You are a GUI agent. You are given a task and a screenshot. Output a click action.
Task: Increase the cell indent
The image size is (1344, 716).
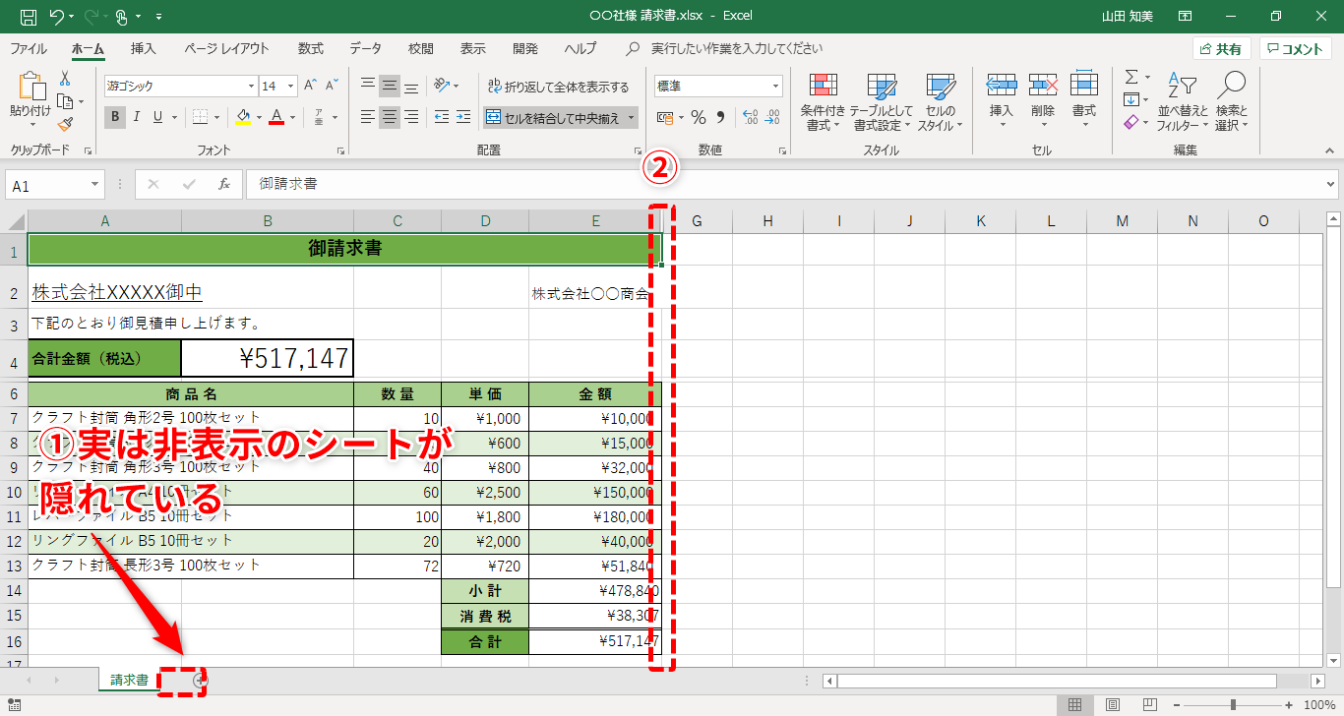click(x=462, y=117)
